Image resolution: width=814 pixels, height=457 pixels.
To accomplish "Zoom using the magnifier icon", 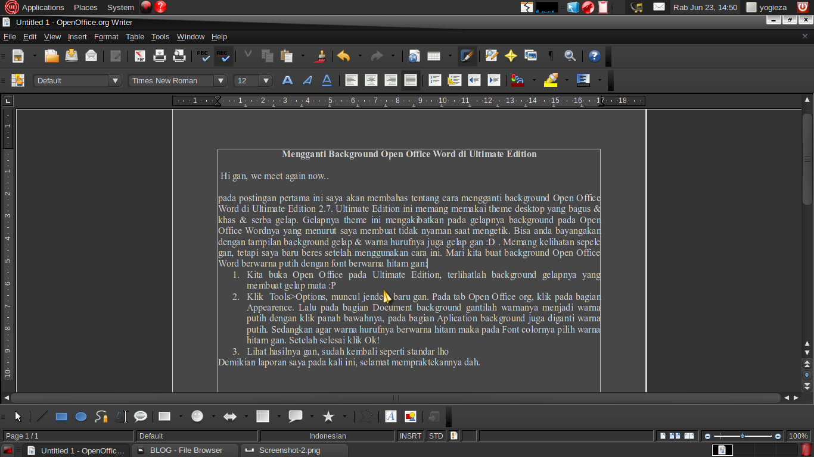I will point(570,56).
